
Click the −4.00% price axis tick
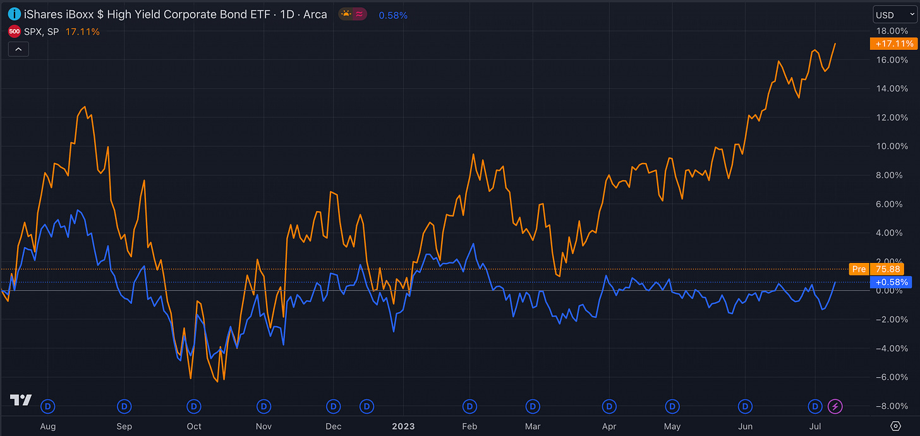(892, 348)
